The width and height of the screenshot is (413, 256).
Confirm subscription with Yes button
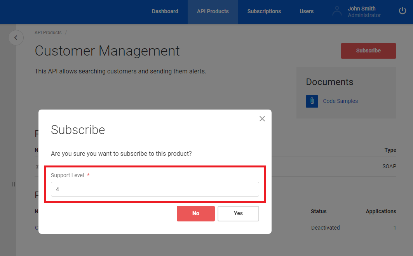point(238,213)
